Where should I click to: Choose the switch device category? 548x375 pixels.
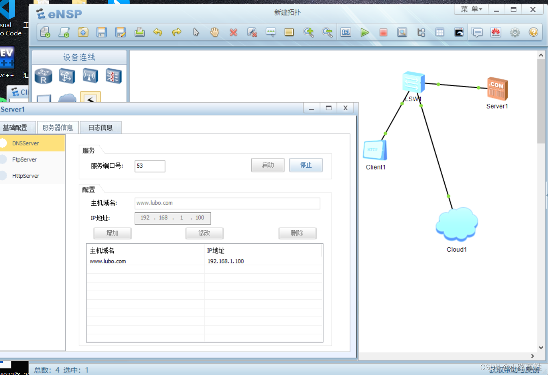(x=67, y=76)
